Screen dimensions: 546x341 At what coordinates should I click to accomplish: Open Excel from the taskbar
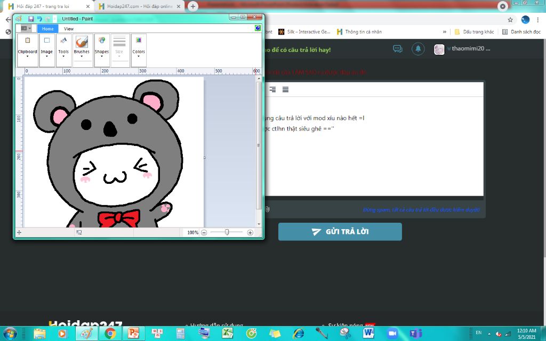point(227,334)
